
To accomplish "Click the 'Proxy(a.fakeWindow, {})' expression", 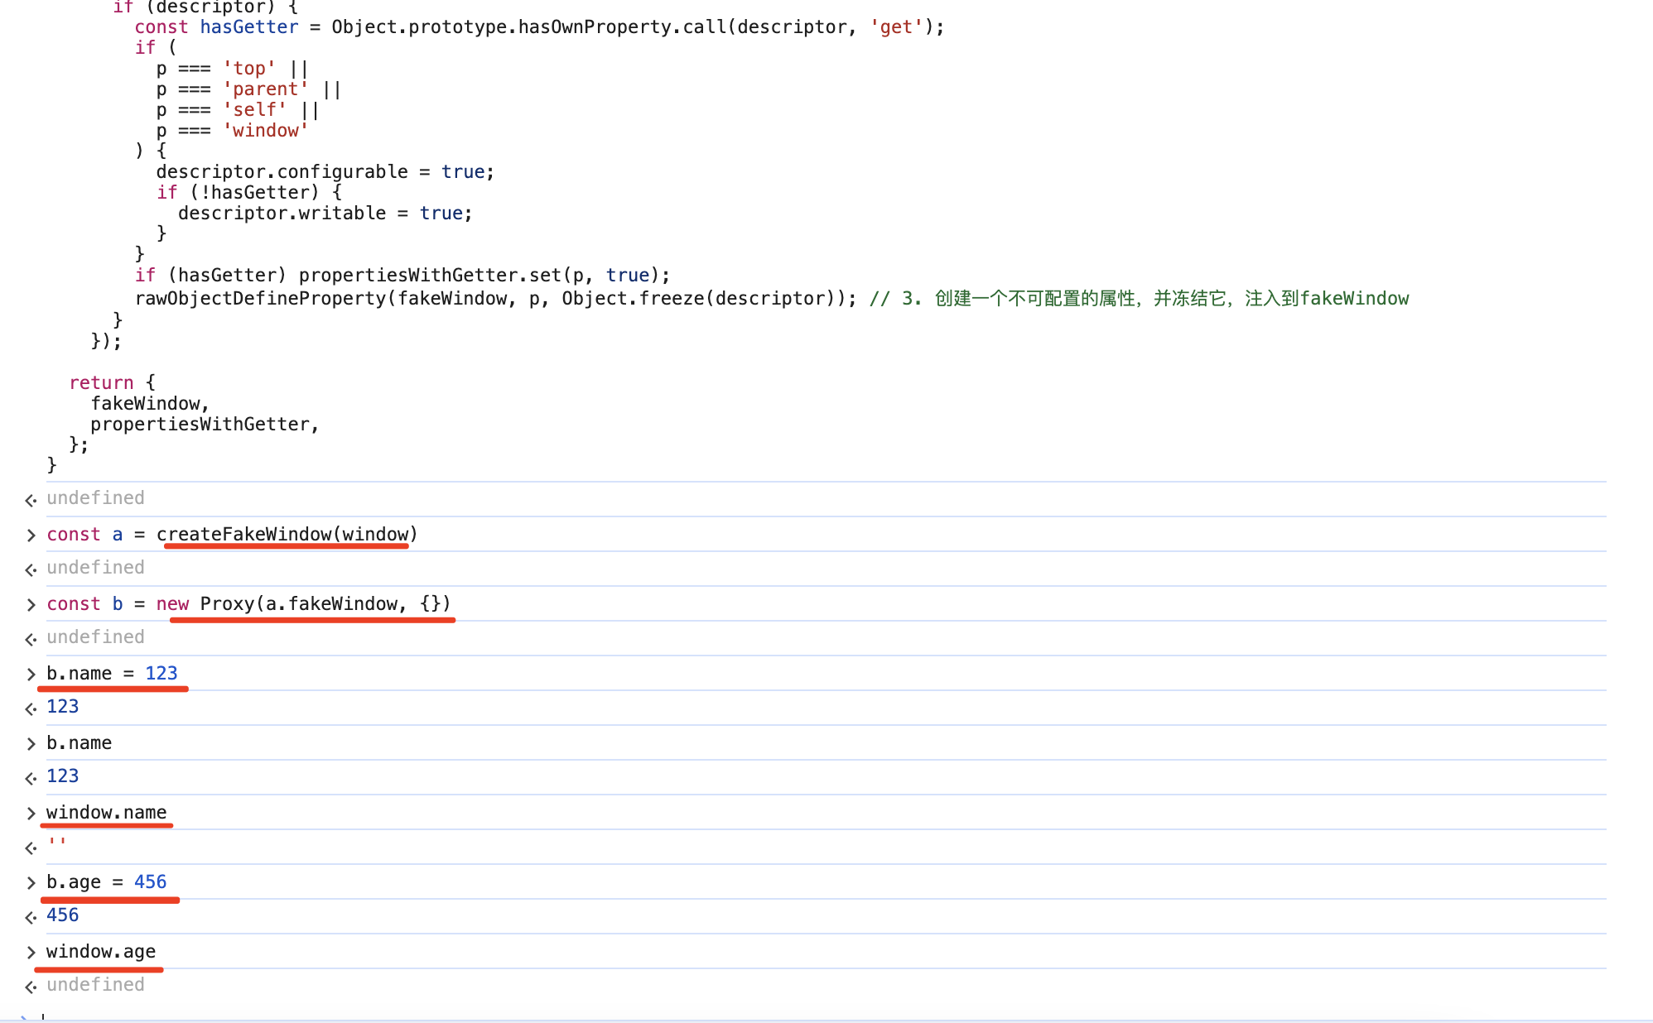I will [x=325, y=604].
